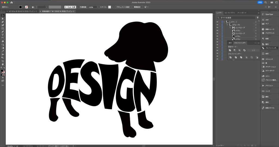Toggle visibility of first エンベロープ sublayer
The image size is (279, 147).
pos(217,28)
